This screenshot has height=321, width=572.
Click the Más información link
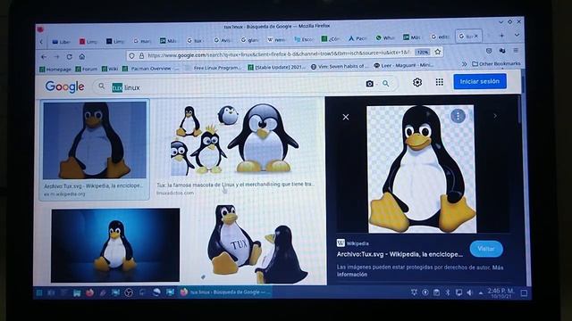[420, 271]
